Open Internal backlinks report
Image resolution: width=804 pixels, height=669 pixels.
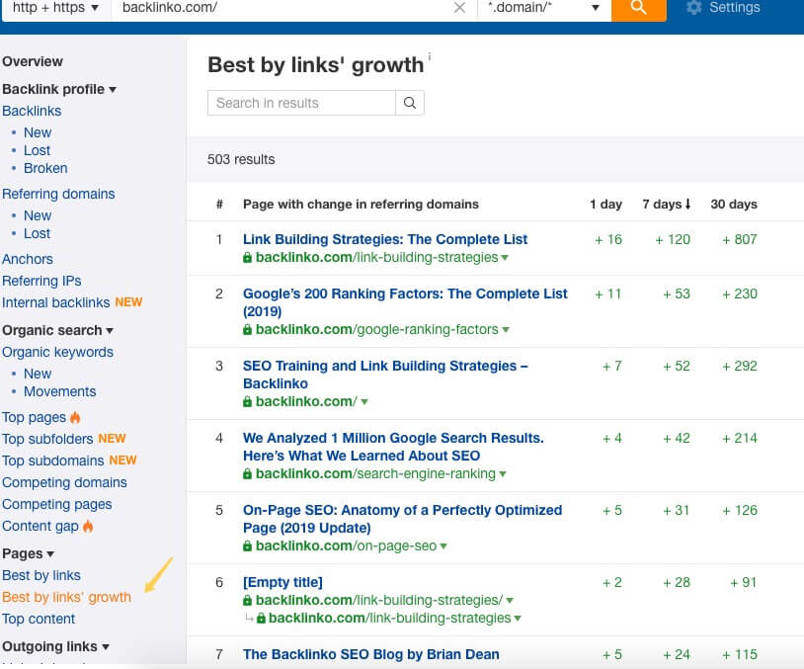[56, 302]
